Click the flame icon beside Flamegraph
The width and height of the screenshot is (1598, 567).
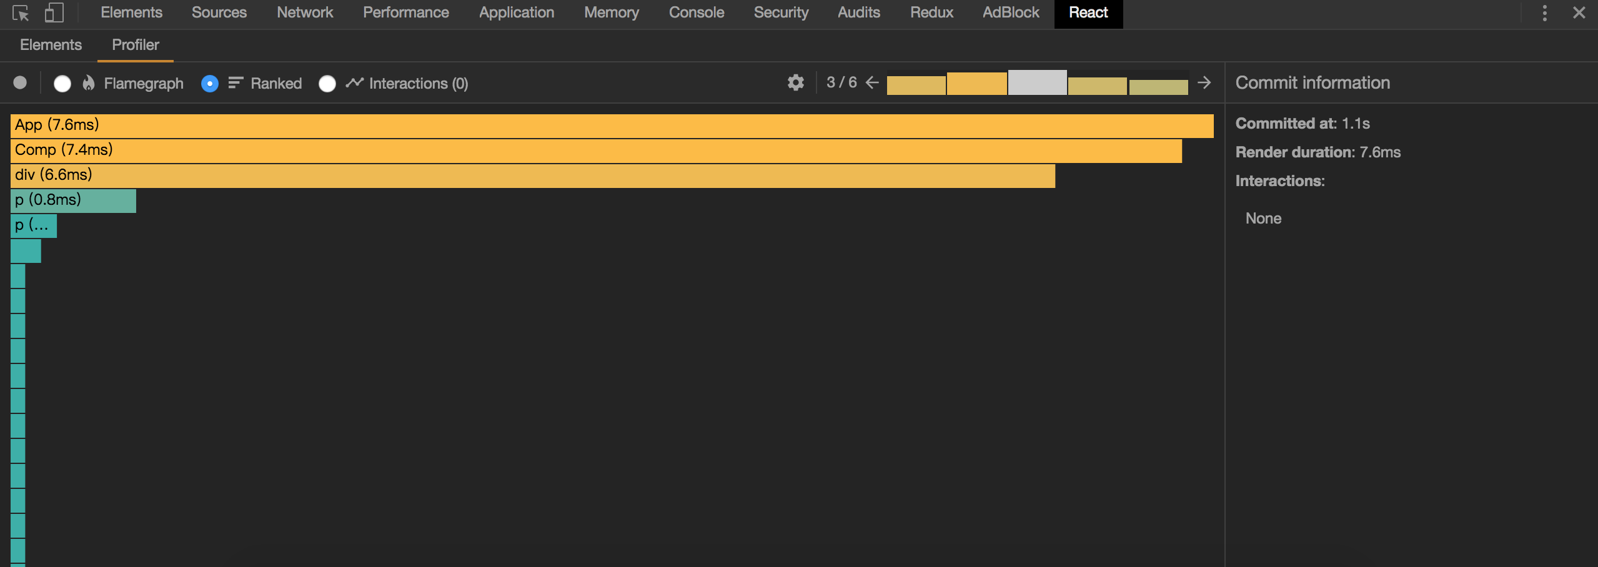[89, 83]
